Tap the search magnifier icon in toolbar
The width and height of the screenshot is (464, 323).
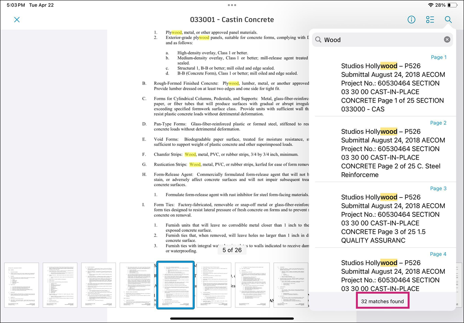coord(448,20)
